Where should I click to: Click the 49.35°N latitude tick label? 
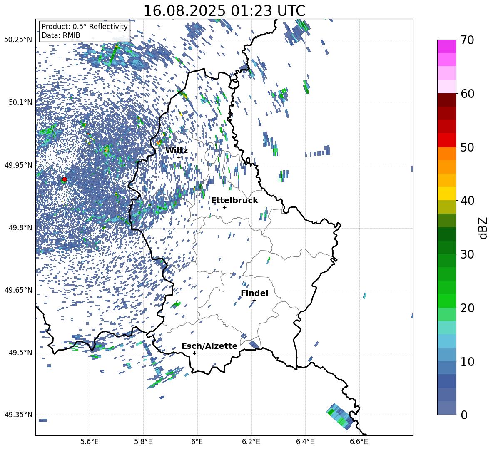[x=18, y=415]
